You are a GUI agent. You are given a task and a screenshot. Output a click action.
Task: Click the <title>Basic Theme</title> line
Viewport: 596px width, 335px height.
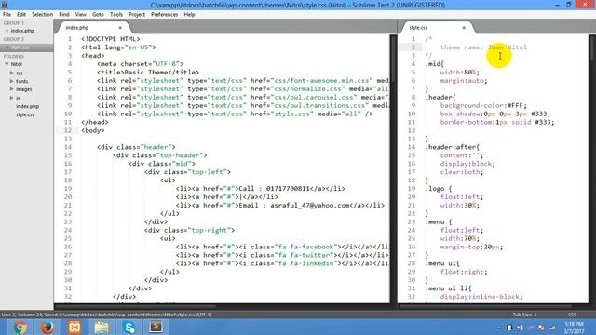(148, 73)
